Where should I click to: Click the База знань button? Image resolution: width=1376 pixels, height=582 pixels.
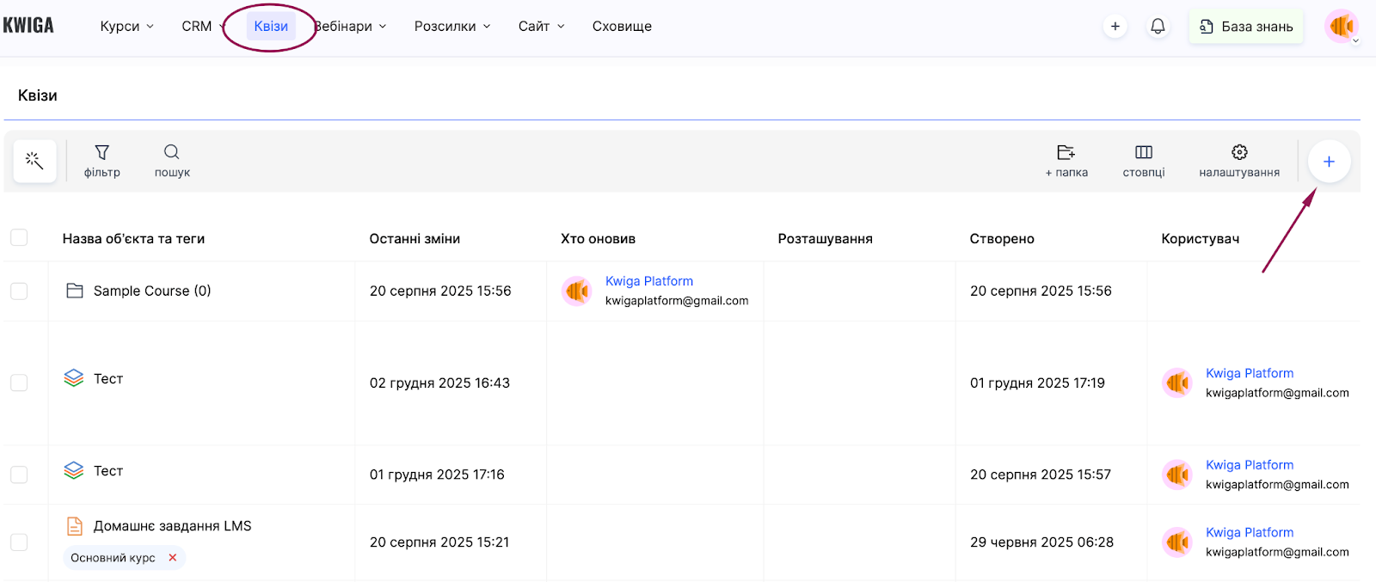tap(1246, 27)
